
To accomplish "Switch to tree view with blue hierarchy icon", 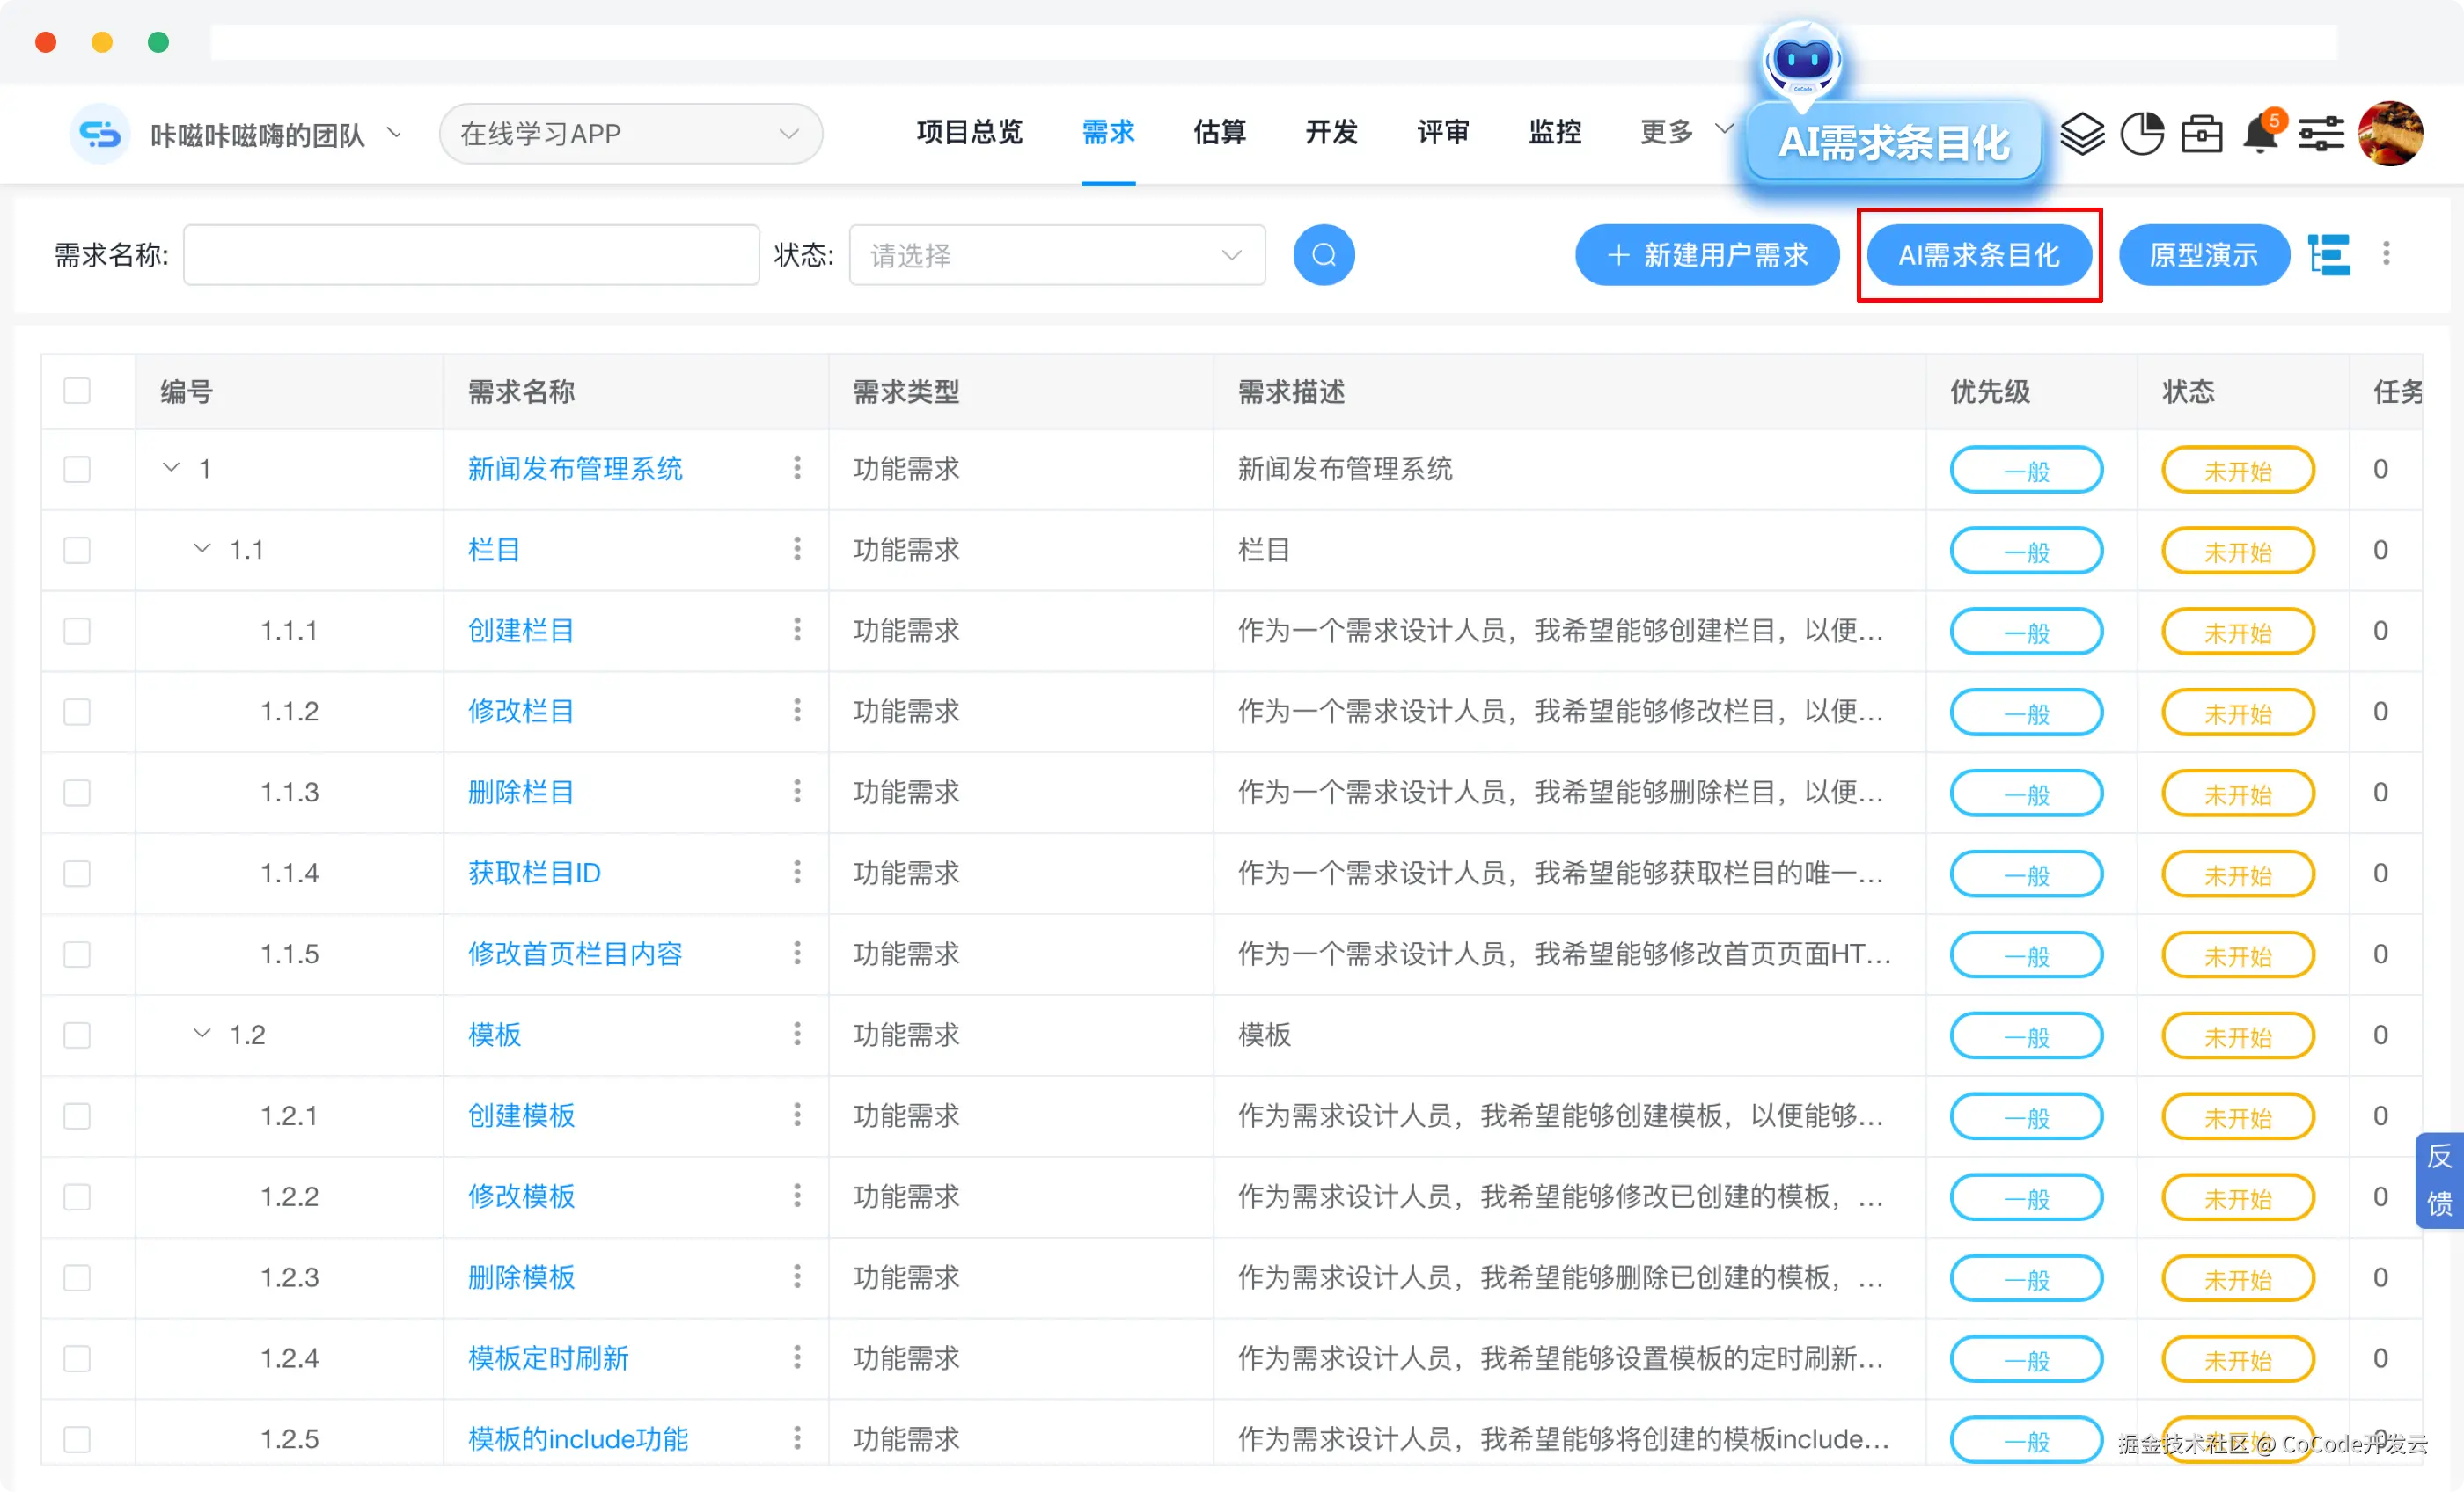I will coord(2329,255).
